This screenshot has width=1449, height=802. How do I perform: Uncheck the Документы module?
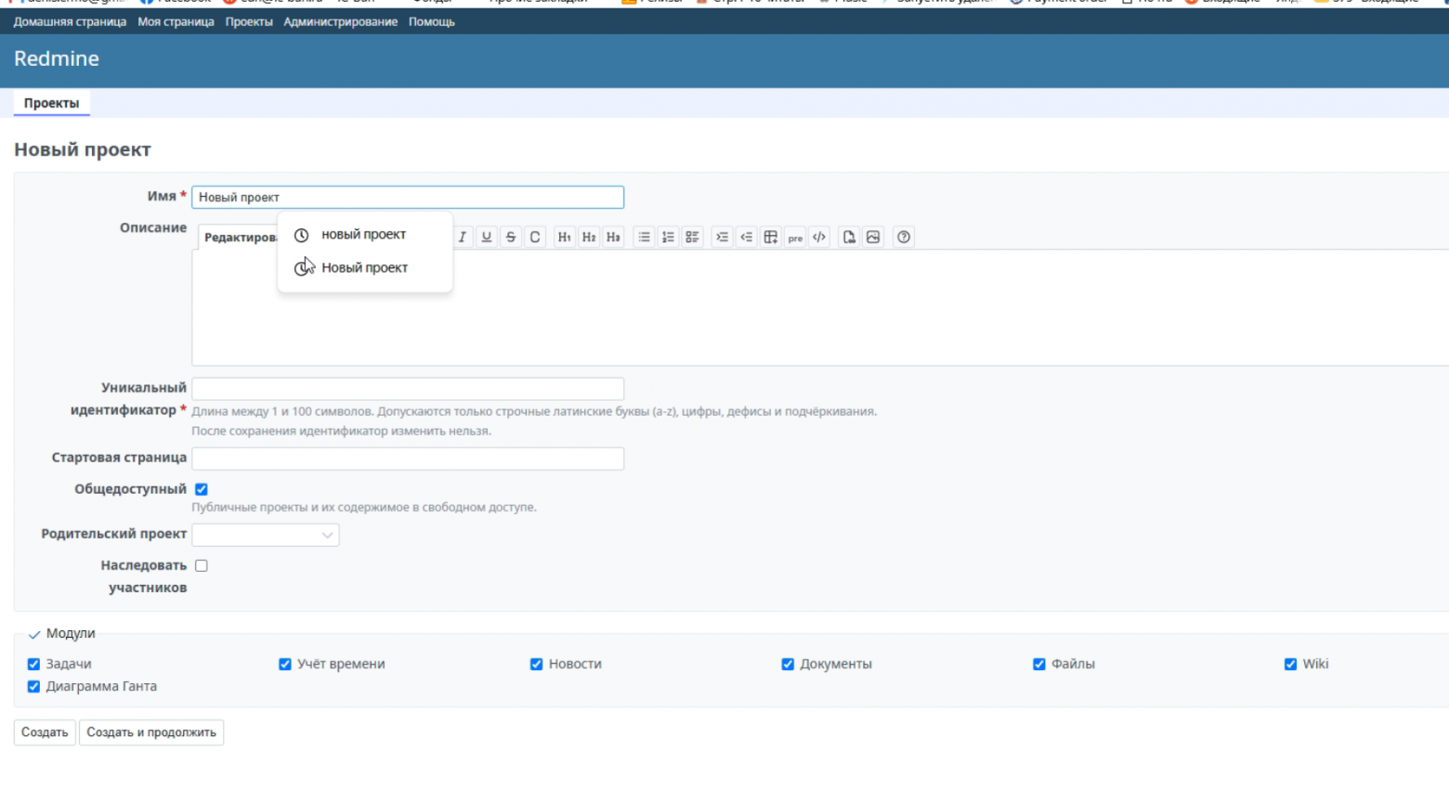point(788,664)
